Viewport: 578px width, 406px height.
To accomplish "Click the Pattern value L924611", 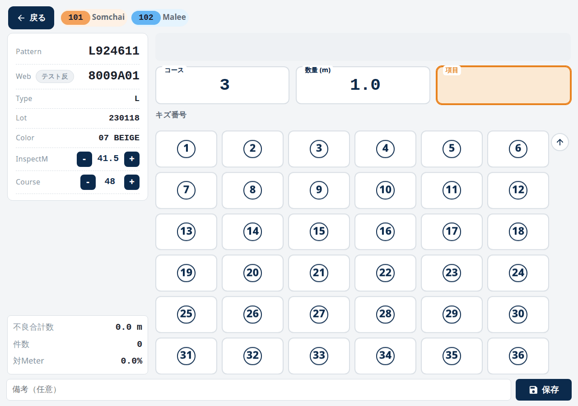I will click(x=114, y=51).
